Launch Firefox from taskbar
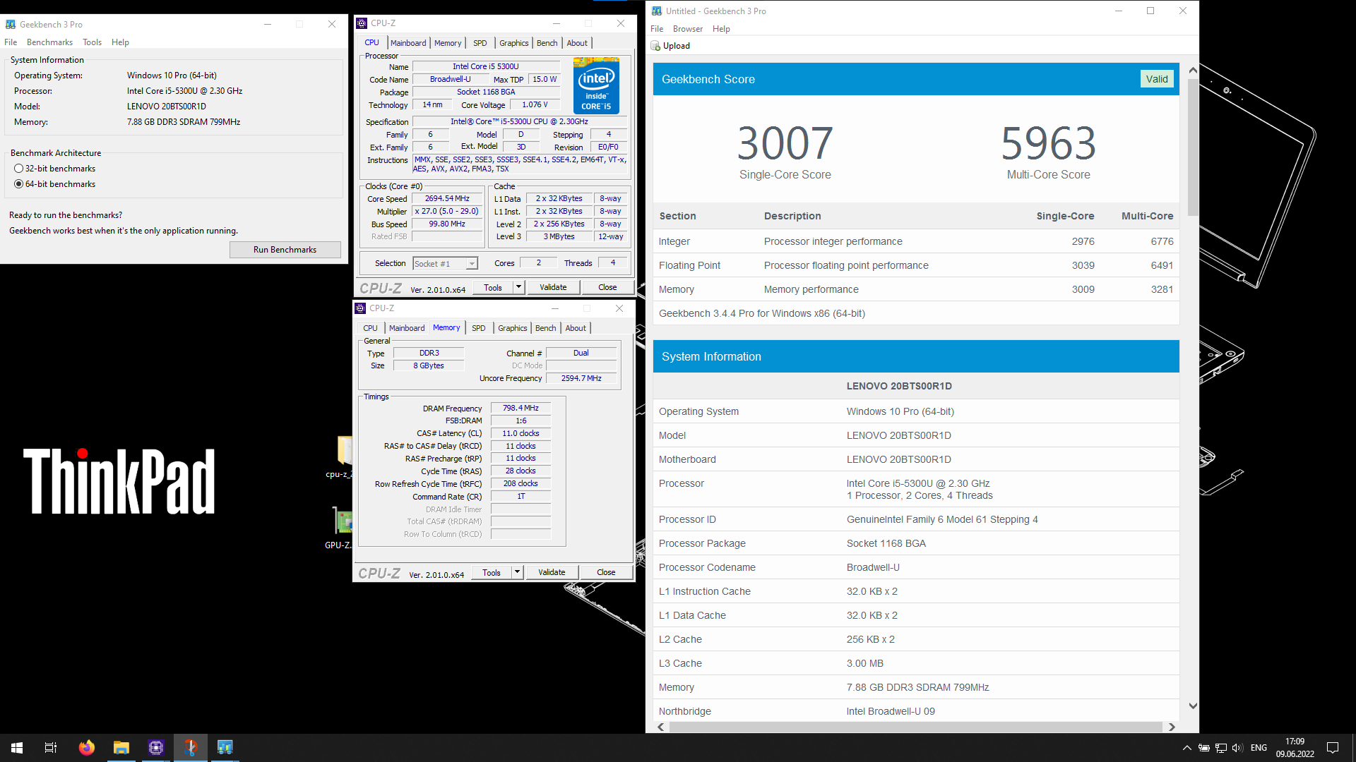The width and height of the screenshot is (1356, 762). click(86, 747)
